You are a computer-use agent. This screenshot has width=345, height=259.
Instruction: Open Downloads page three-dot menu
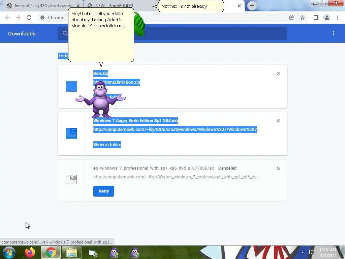pos(334,33)
